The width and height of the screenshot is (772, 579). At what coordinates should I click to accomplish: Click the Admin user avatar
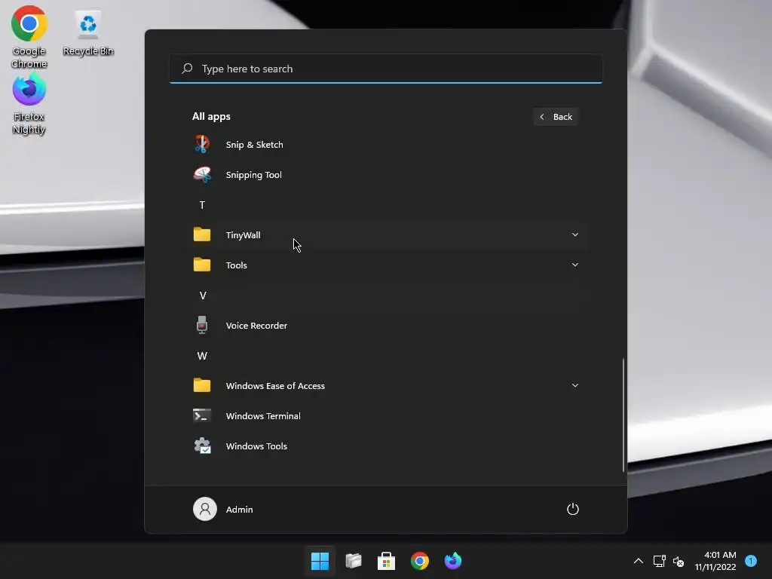point(205,509)
